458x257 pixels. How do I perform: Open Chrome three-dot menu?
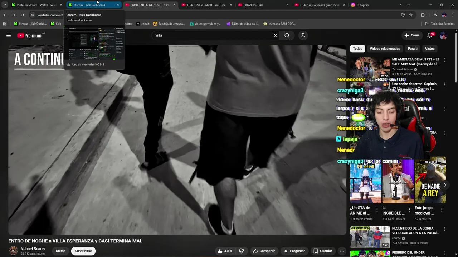coord(453,15)
